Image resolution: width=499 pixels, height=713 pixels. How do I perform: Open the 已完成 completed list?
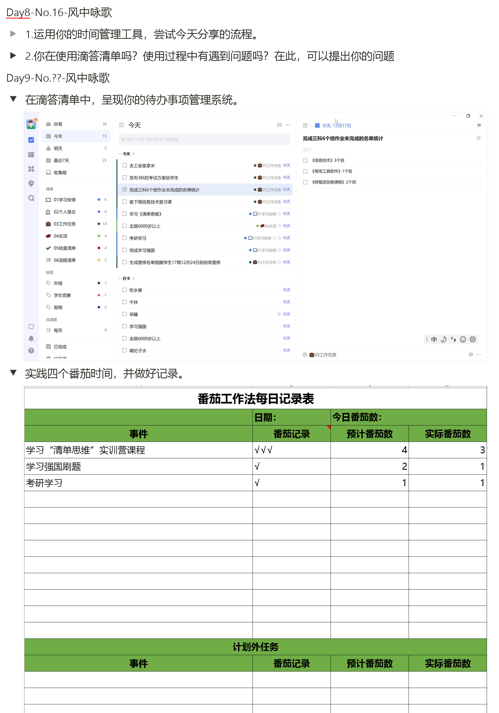coord(76,347)
